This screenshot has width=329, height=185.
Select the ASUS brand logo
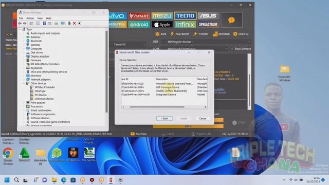tap(208, 16)
